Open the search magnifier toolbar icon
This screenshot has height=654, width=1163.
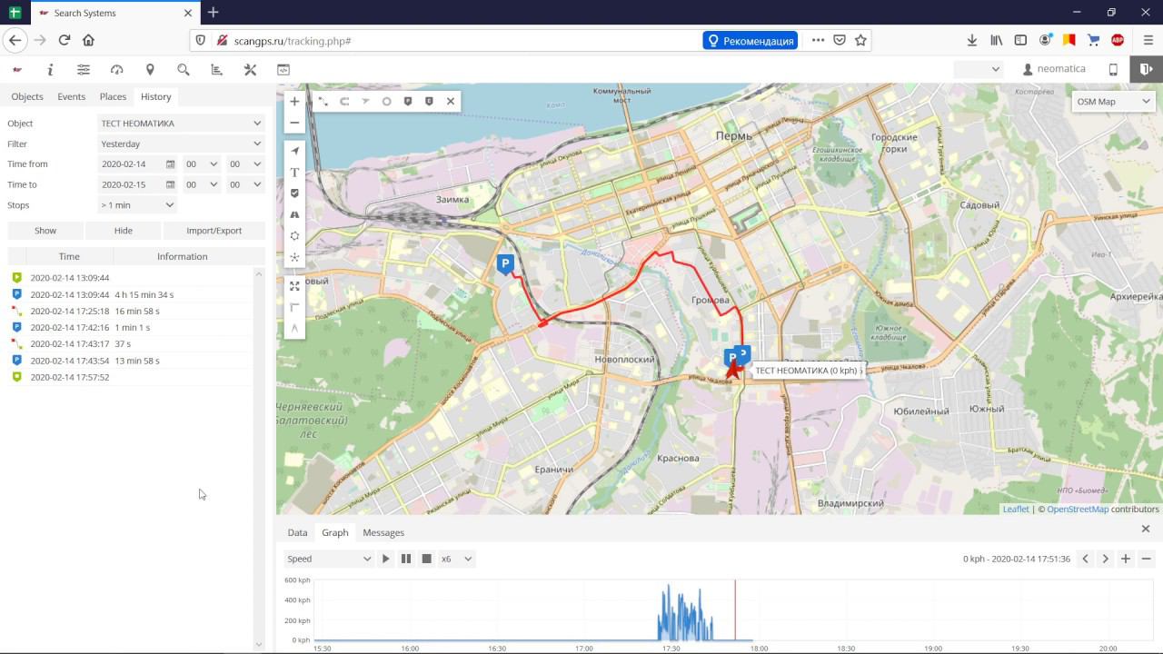tap(184, 69)
